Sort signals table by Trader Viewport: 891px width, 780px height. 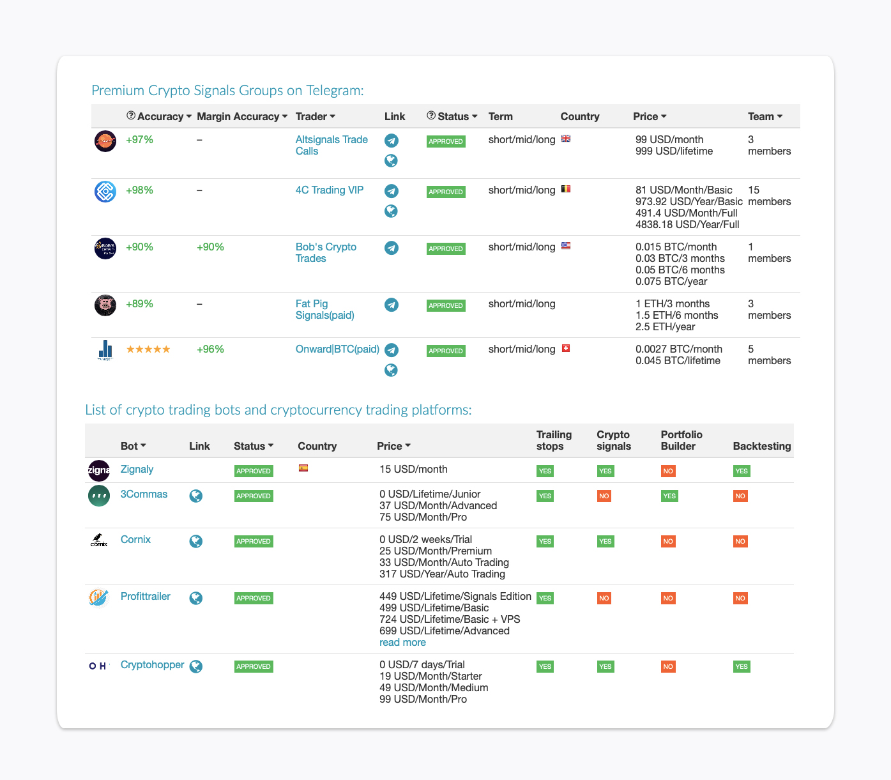[x=316, y=116]
